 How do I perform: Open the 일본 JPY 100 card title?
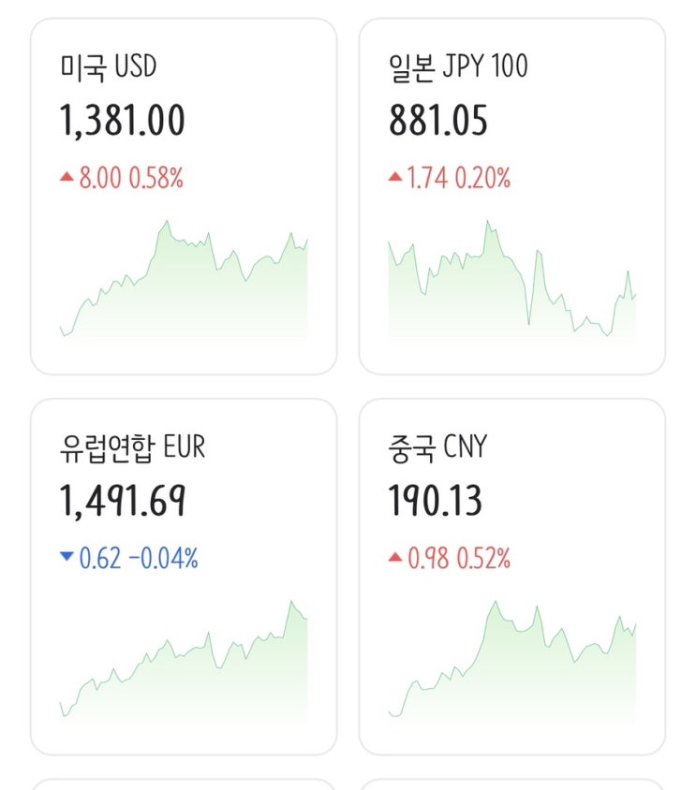(458, 67)
